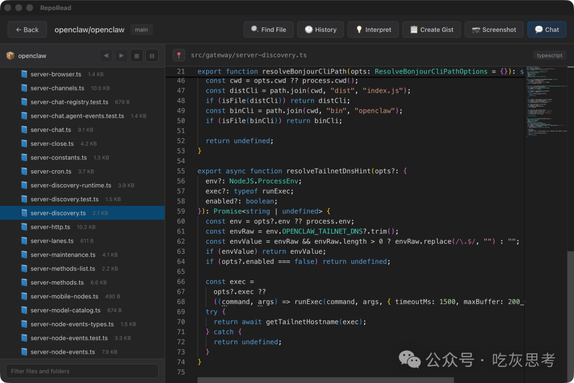Expand all folders with the plus icon
Screen dimensions: 574x383
(137, 56)
